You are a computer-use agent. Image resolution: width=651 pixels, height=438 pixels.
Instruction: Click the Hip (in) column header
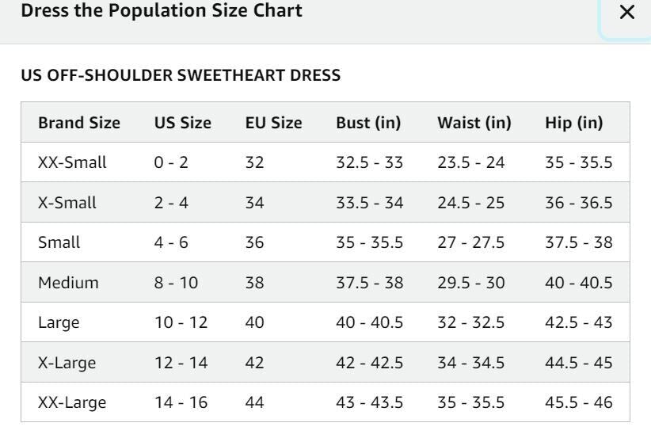[573, 123]
